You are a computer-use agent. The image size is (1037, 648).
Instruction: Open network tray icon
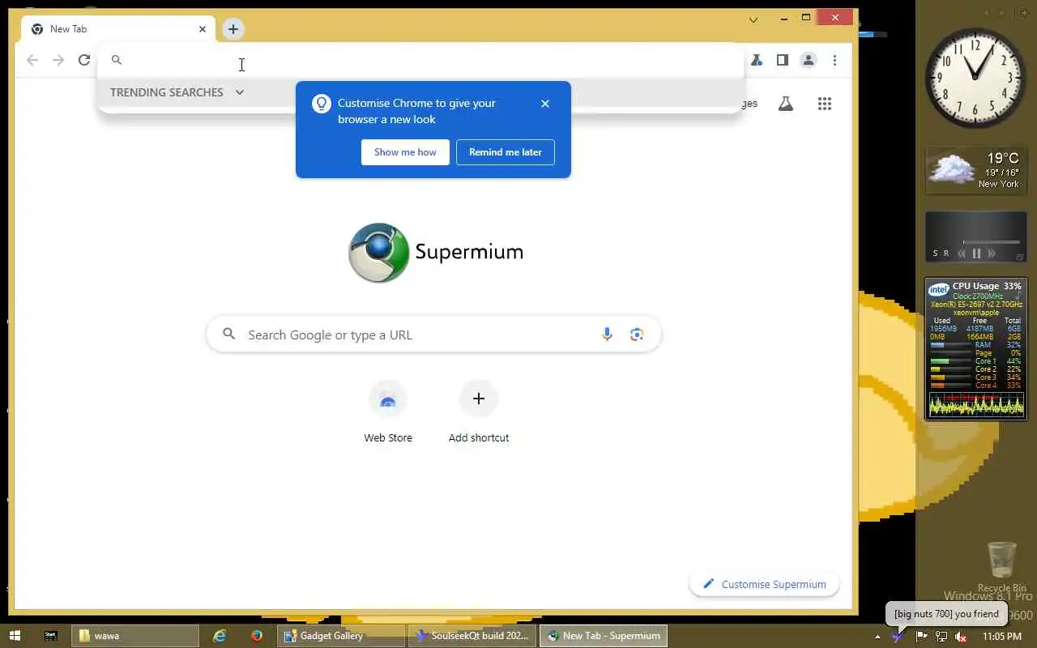click(x=941, y=637)
